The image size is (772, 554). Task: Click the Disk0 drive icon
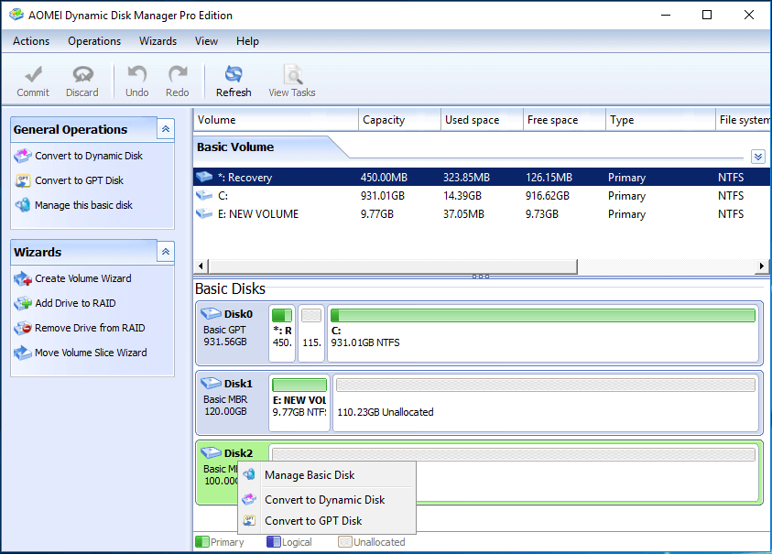click(x=212, y=314)
